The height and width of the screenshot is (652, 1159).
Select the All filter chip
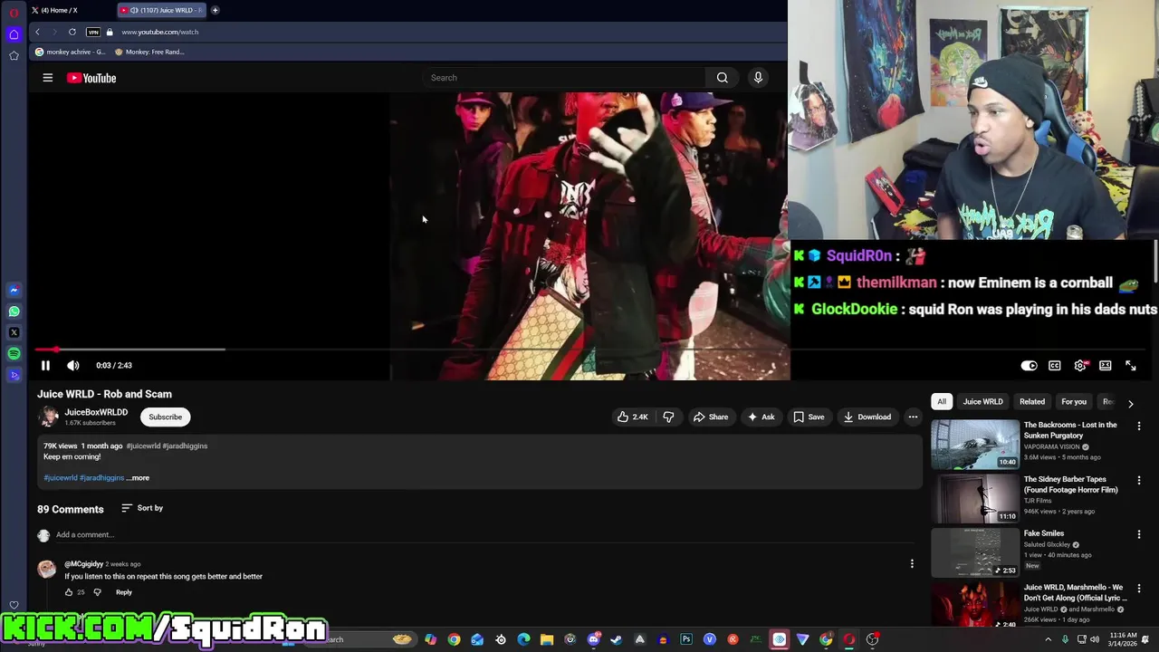[x=942, y=402]
